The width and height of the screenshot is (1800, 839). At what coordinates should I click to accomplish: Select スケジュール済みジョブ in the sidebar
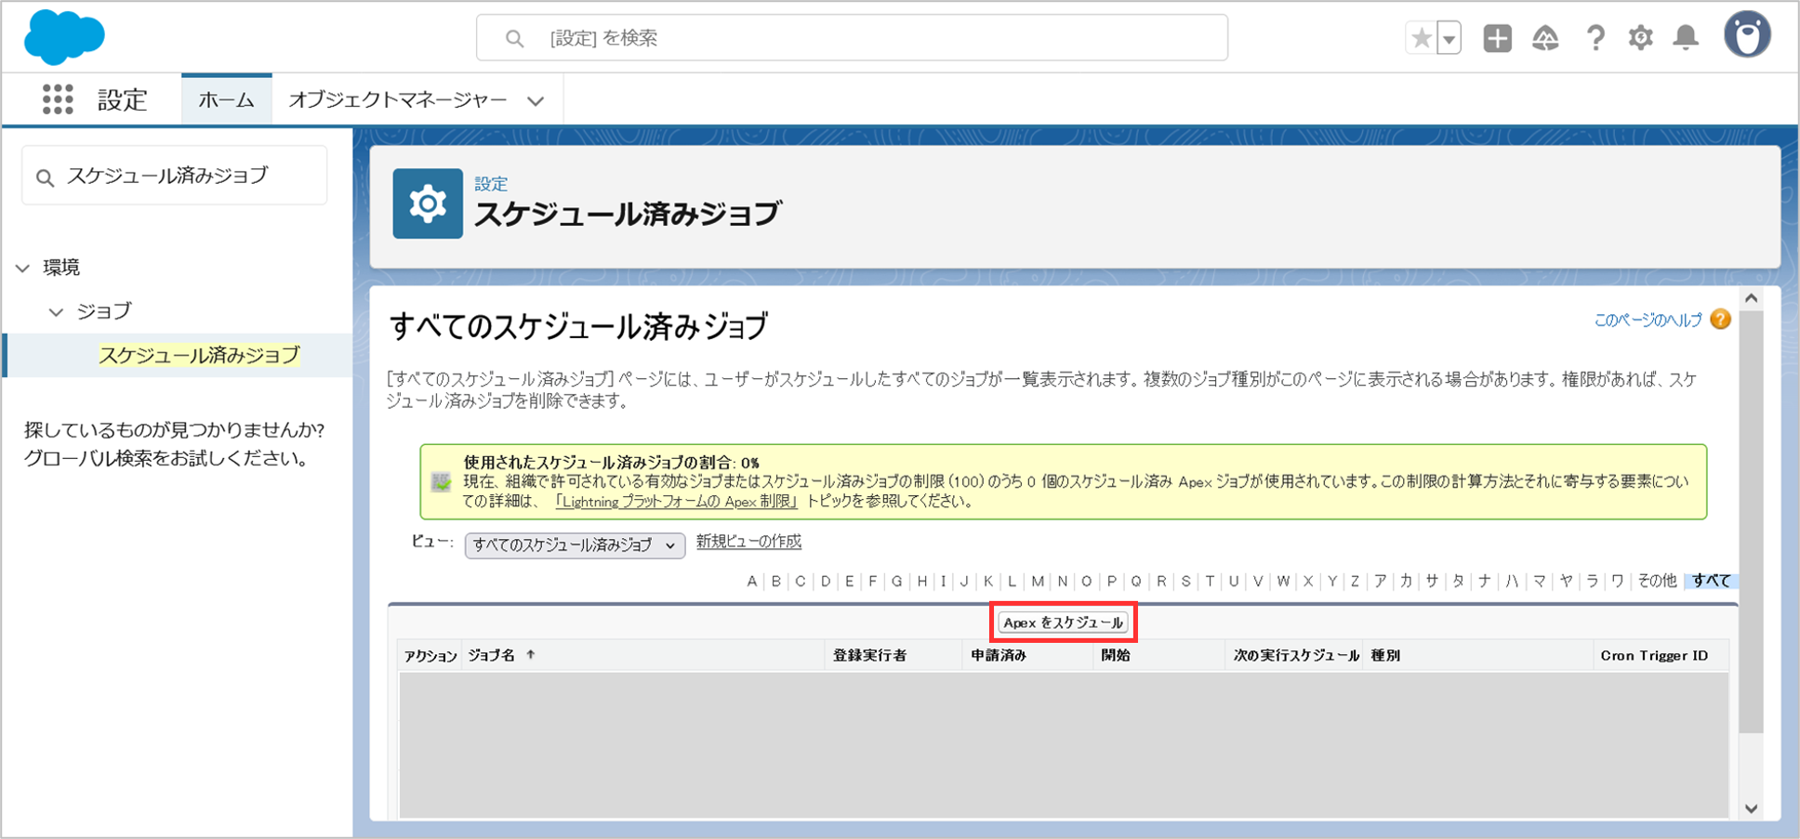click(199, 355)
